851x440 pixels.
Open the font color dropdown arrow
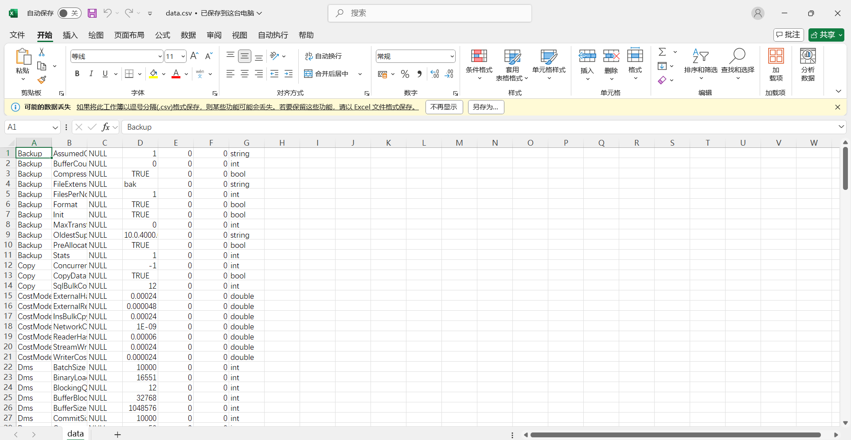pyautogui.click(x=187, y=74)
